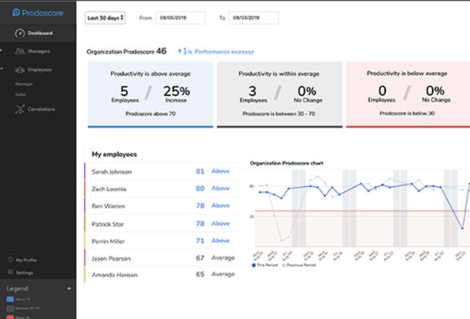Click the Employees group icon
This screenshot has width=470, height=319.
(x=20, y=70)
